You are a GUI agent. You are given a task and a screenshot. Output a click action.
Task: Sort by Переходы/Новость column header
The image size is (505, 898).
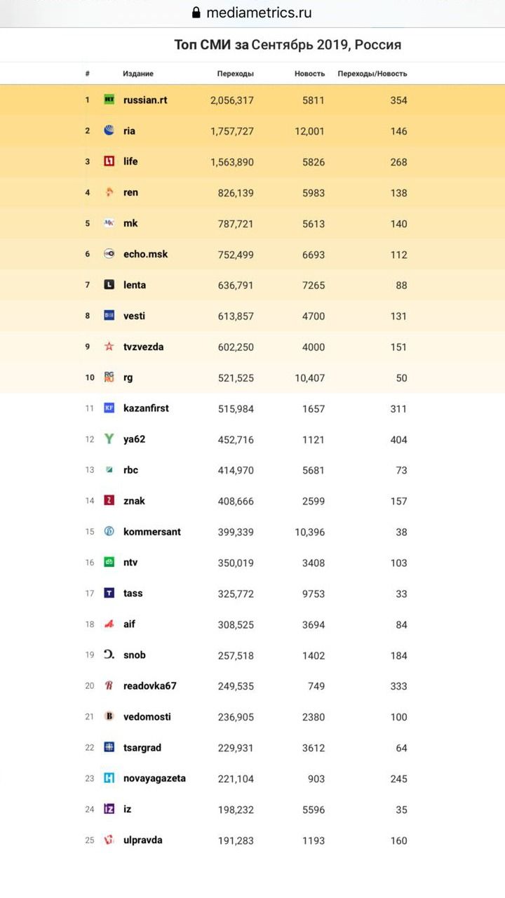(372, 74)
